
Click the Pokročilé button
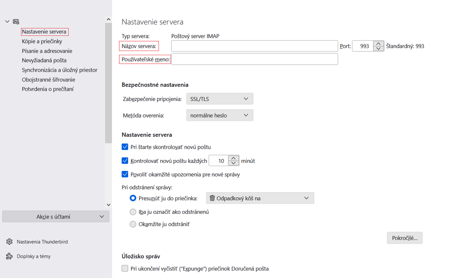[x=404, y=238]
